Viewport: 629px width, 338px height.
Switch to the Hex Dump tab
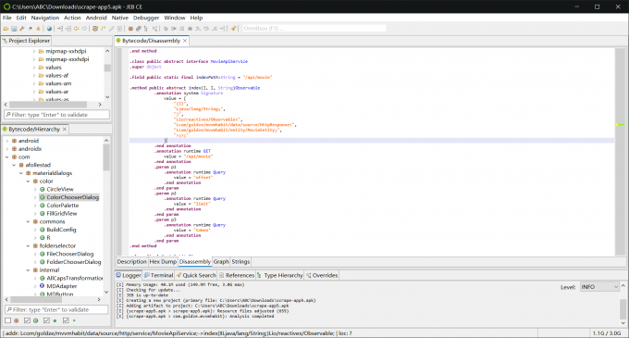(163, 262)
